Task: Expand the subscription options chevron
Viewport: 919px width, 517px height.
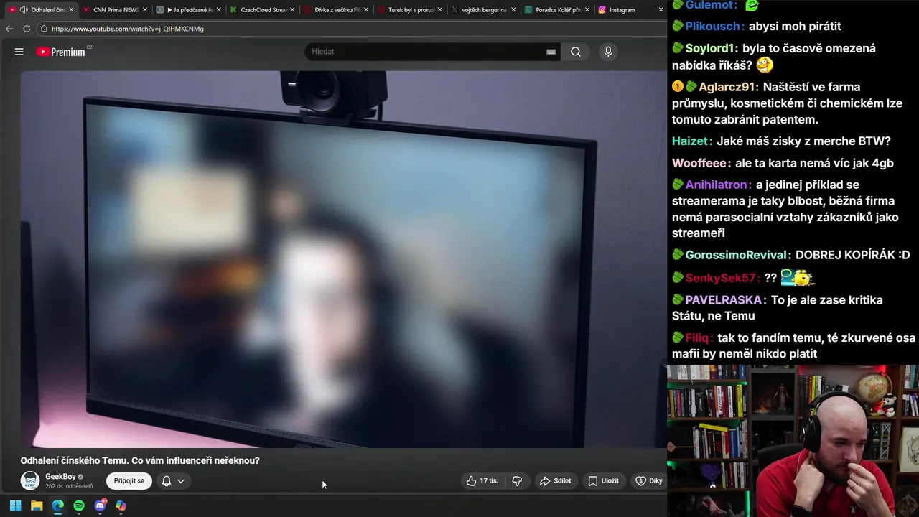Action: click(x=181, y=481)
